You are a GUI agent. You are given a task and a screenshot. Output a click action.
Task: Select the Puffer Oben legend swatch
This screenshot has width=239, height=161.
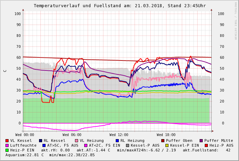pyautogui.click(x=163, y=140)
